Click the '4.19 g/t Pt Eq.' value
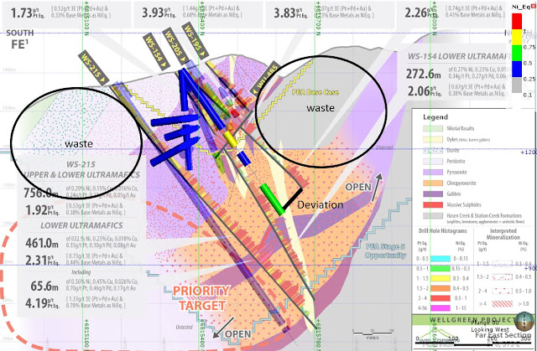This screenshot has height=351, width=537. click(43, 303)
